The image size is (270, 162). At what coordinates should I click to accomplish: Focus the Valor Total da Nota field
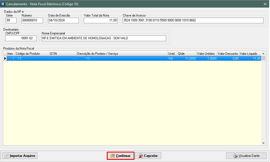point(101,20)
